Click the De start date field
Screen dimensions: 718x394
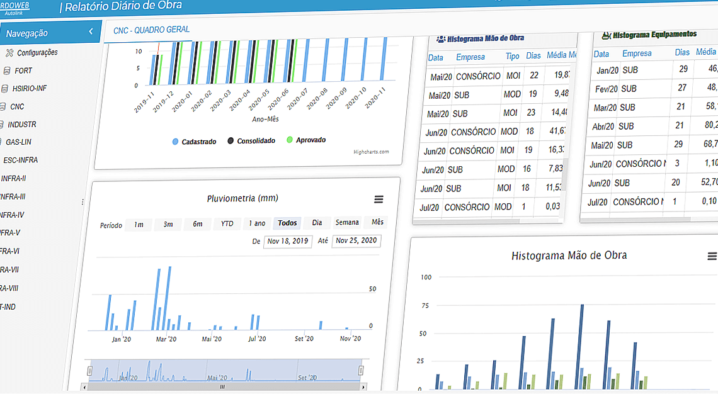click(x=287, y=241)
